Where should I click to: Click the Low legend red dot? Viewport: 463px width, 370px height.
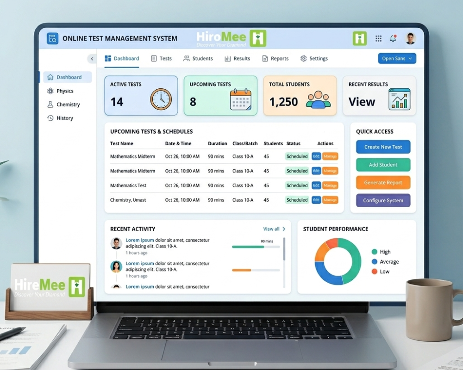point(375,271)
